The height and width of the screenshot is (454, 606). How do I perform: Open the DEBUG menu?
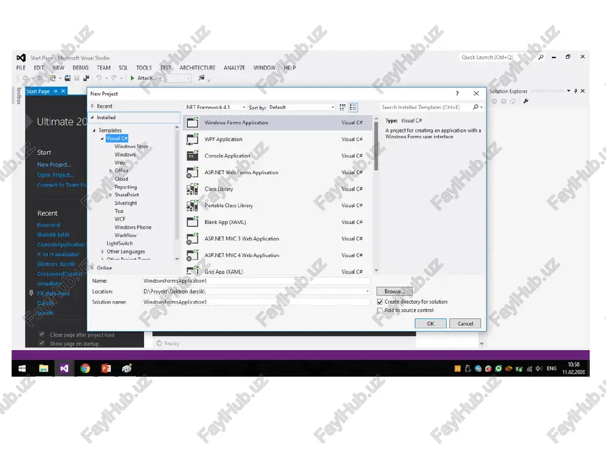[x=81, y=68]
